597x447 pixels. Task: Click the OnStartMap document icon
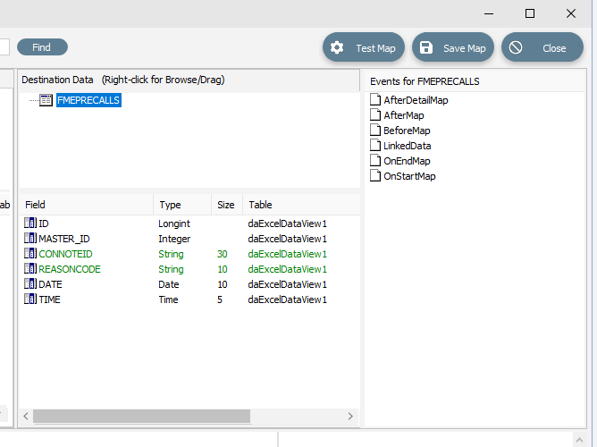coord(375,176)
